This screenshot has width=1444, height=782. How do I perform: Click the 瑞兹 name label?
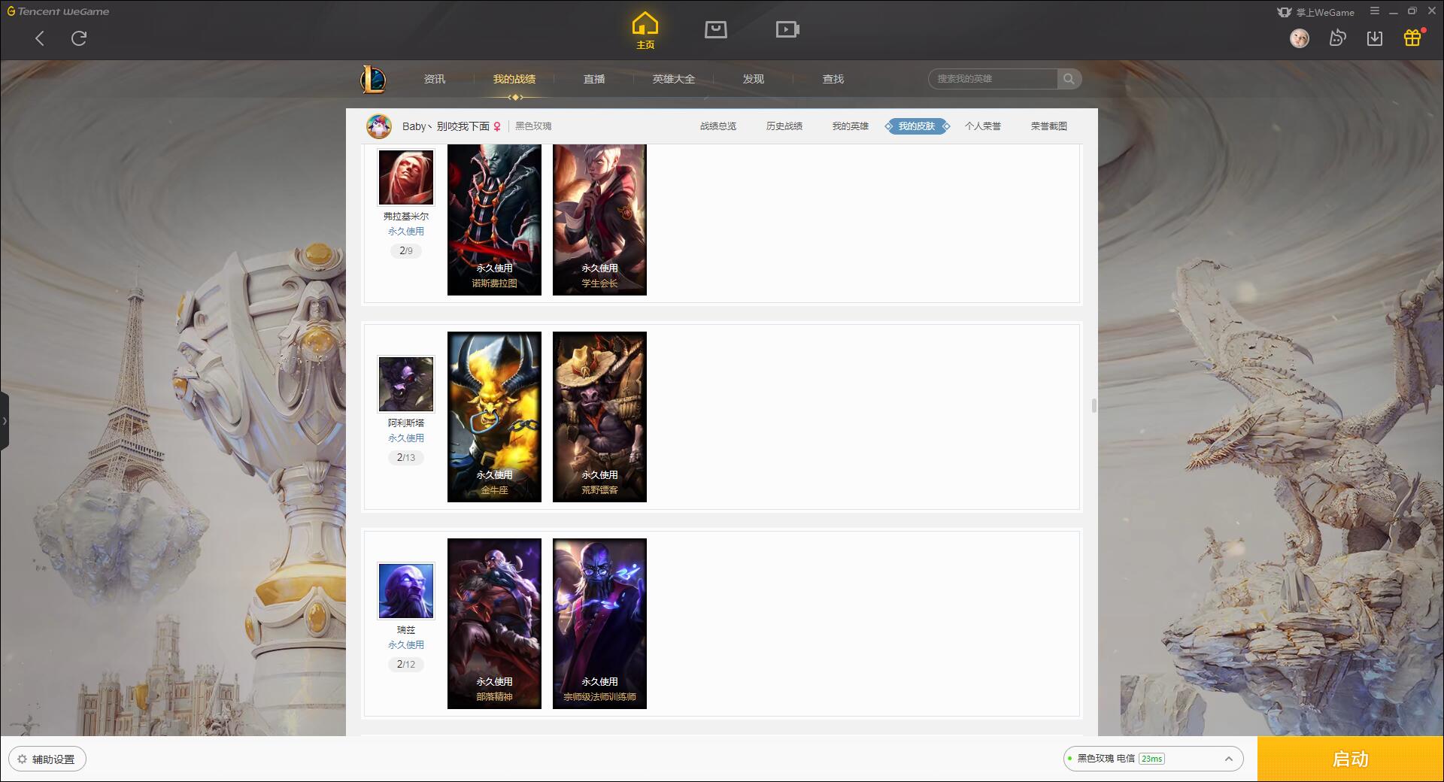pyautogui.click(x=406, y=630)
